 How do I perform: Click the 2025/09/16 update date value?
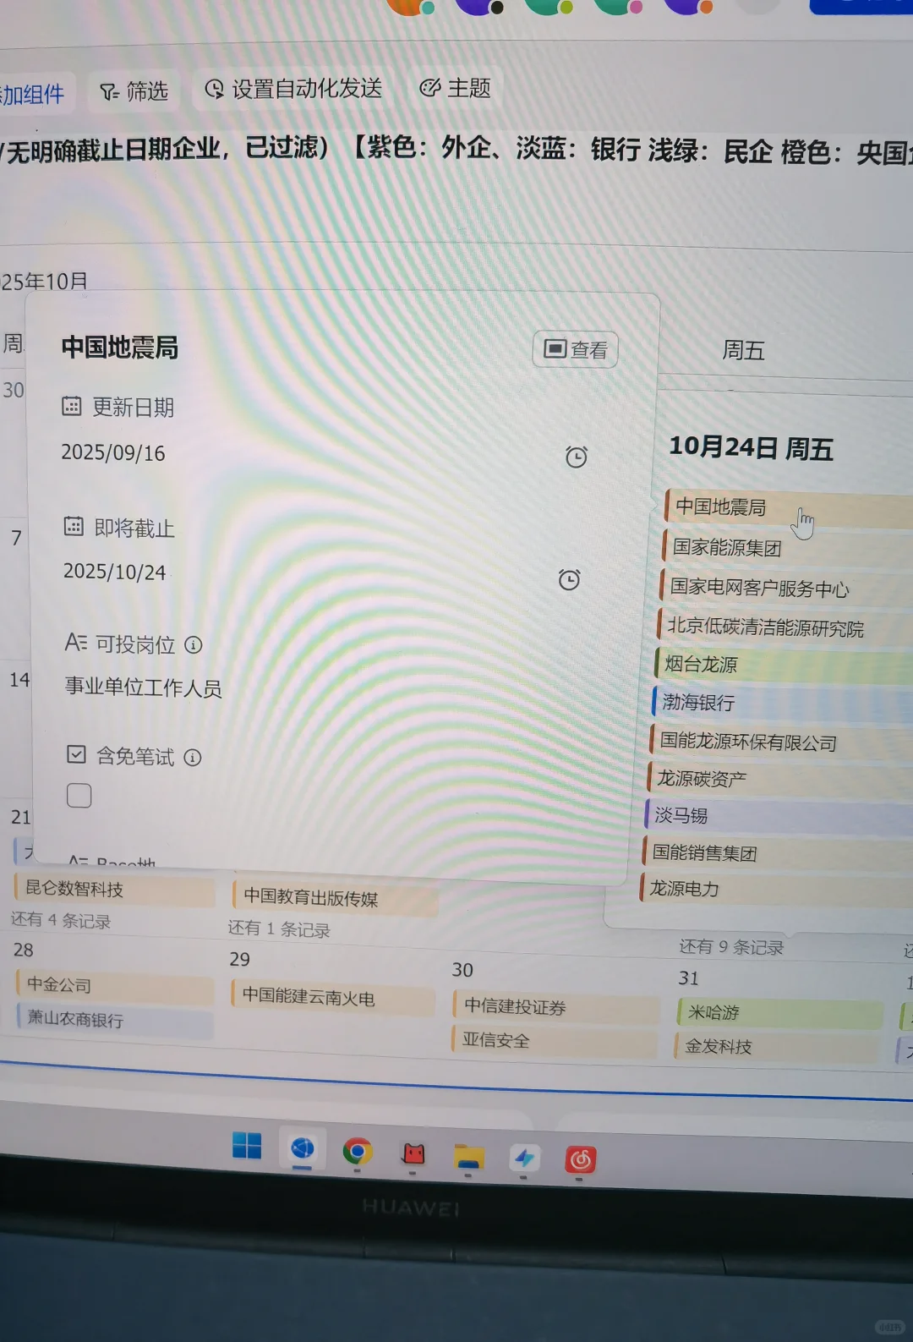(113, 453)
